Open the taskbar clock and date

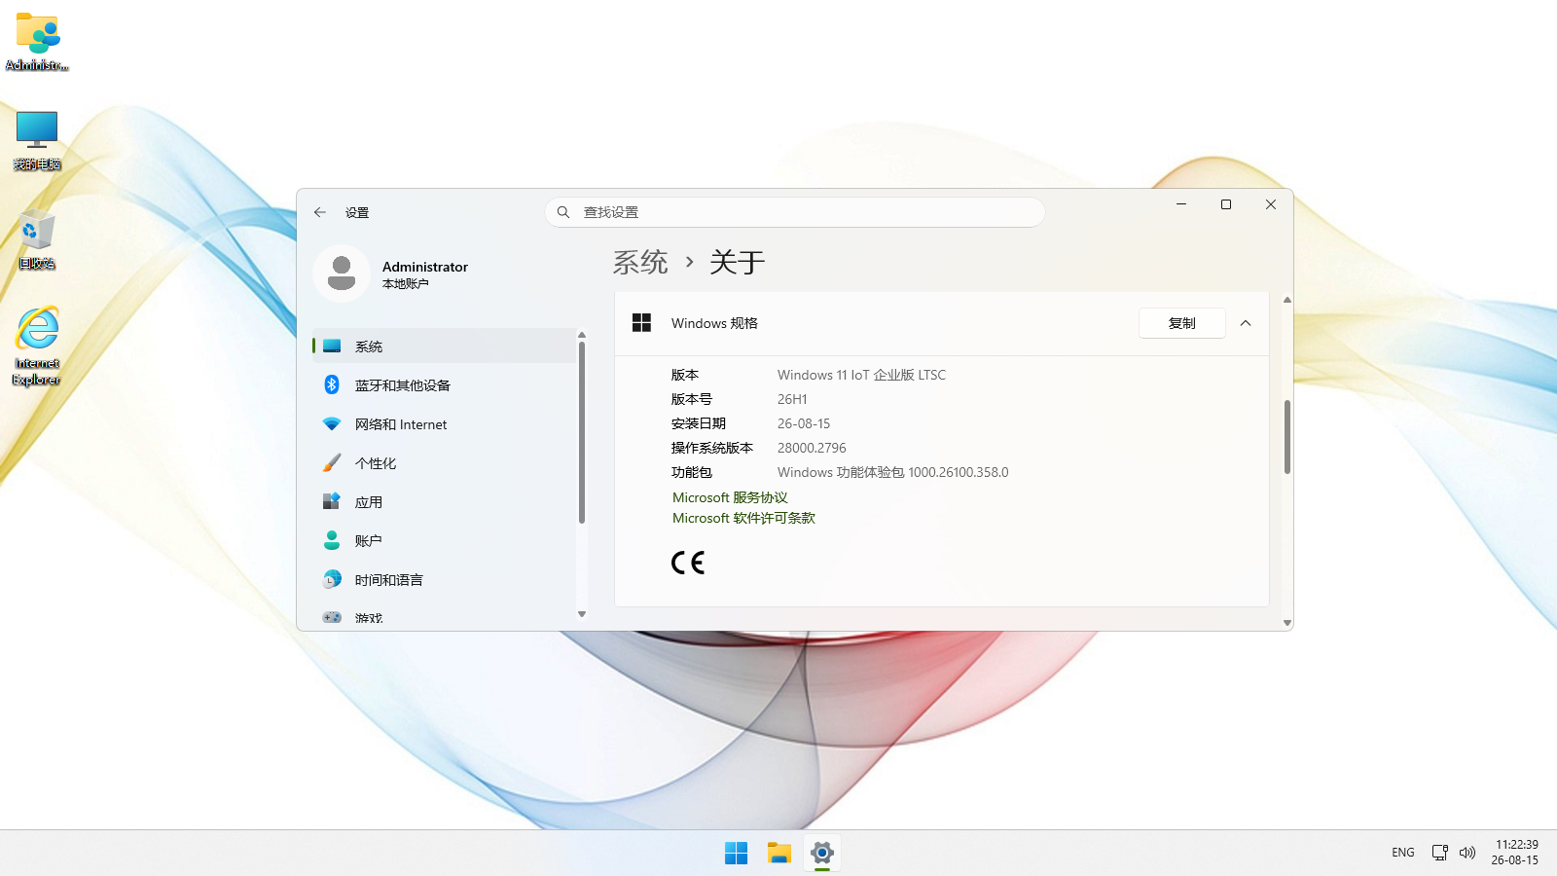(x=1515, y=853)
